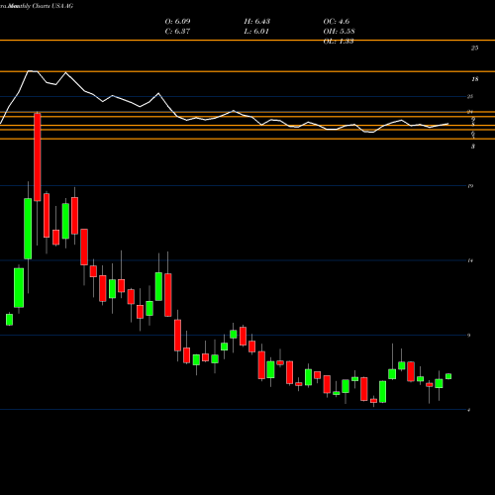
Task: Click the 'OL: 1.33' readout
Action: (x=339, y=42)
